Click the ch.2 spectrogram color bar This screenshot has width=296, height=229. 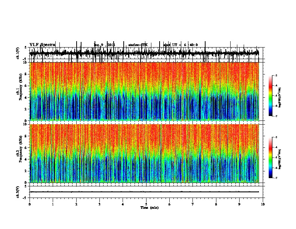click(271, 158)
